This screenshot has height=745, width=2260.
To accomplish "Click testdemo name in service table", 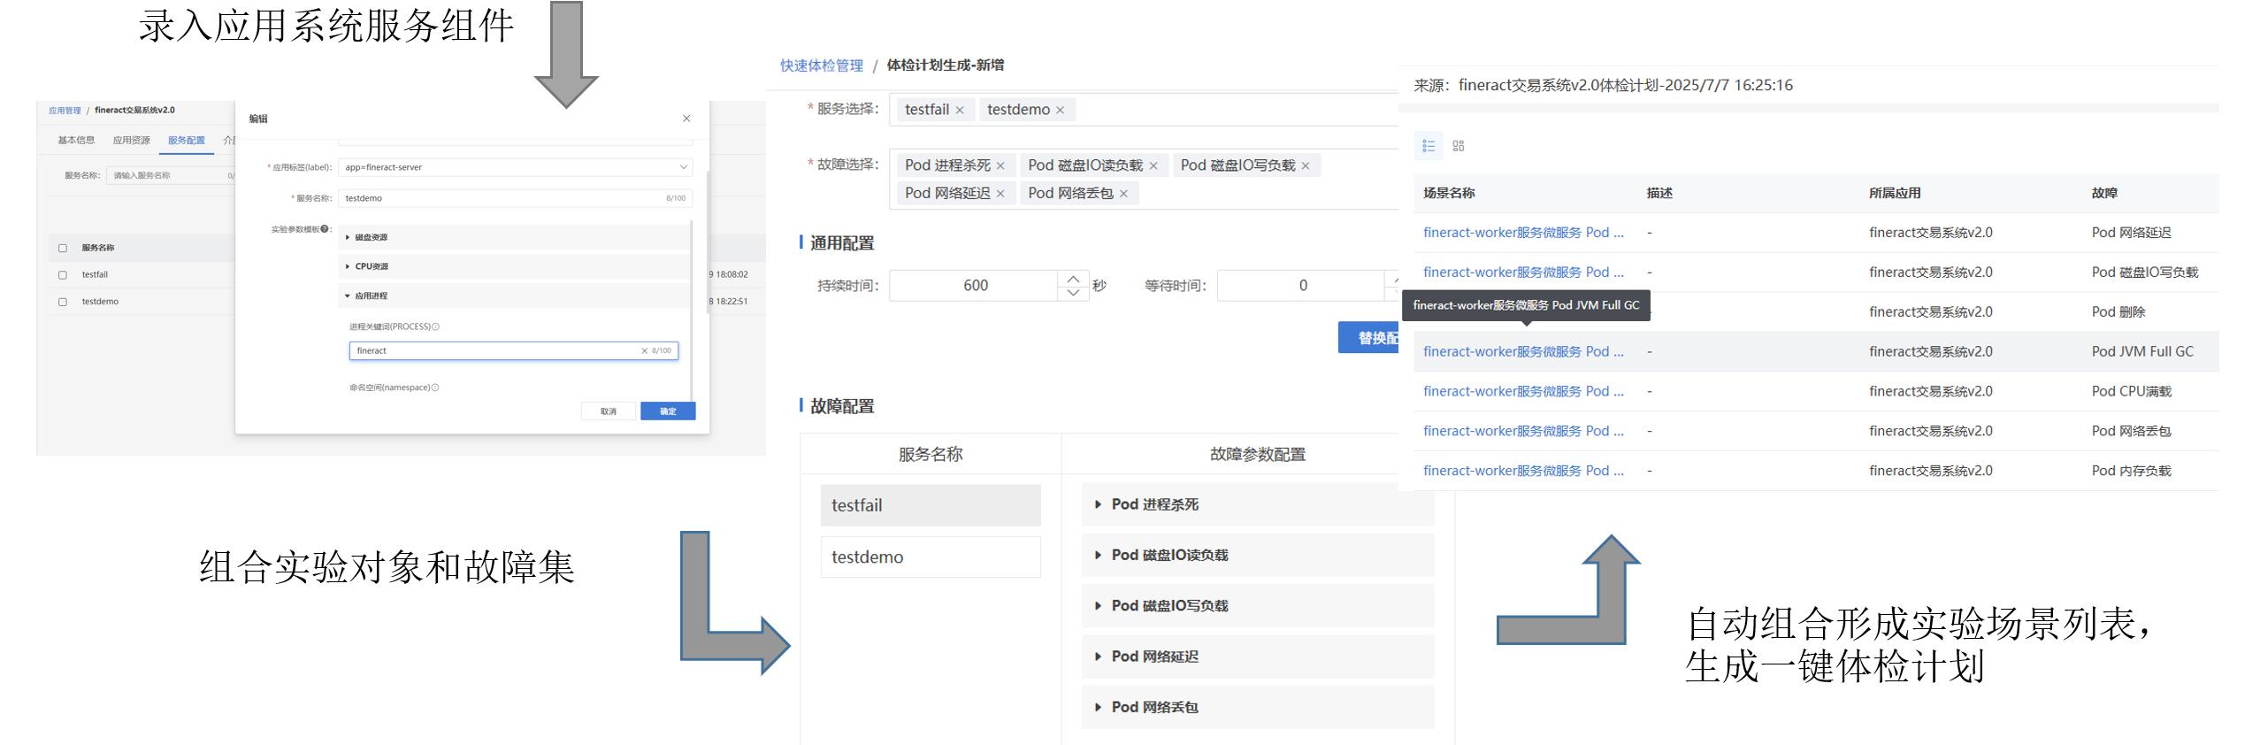I will [100, 302].
